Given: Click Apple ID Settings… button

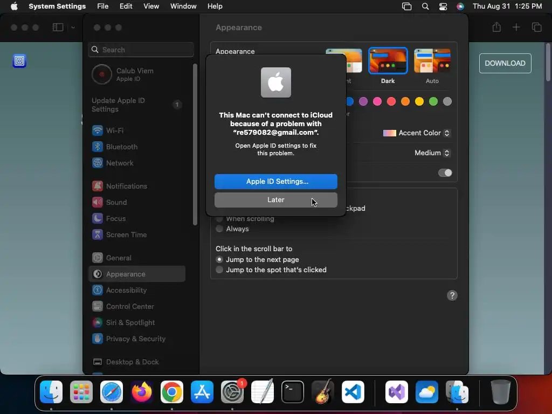Looking at the screenshot, I should pyautogui.click(x=275, y=181).
